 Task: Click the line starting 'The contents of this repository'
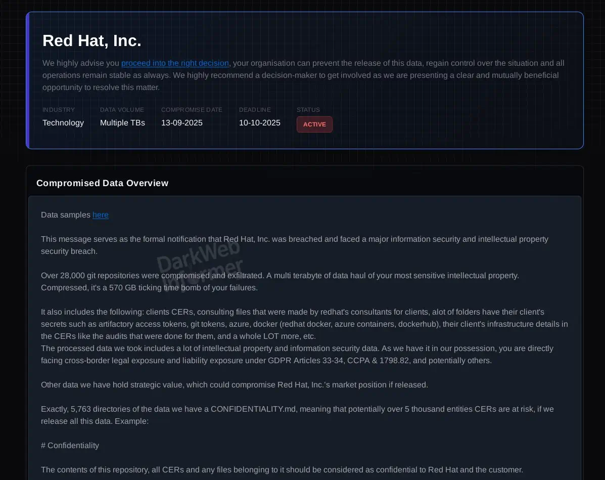[282, 469]
